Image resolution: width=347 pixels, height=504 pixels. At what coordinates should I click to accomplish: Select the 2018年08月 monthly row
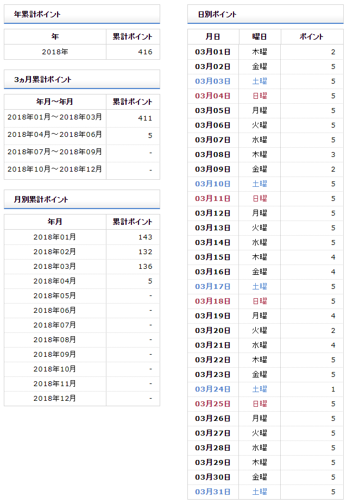(x=82, y=340)
